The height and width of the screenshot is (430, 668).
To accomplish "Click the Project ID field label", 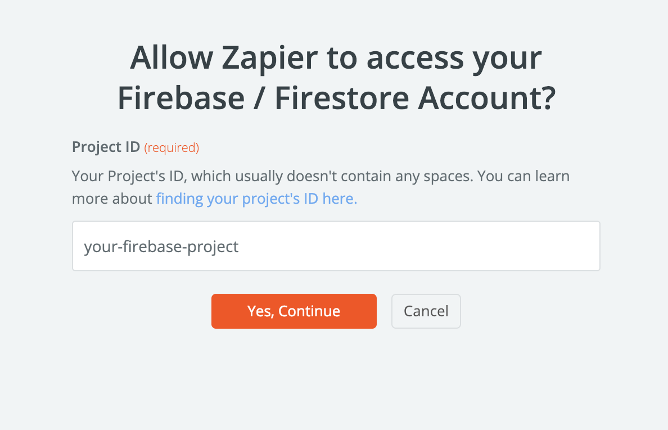I will (106, 147).
